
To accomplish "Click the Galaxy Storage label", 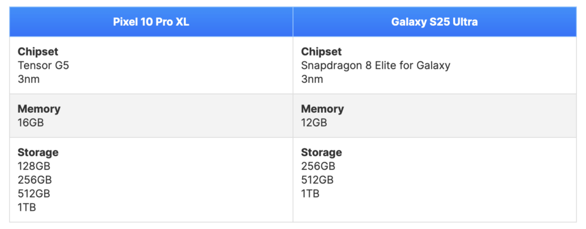I will [x=322, y=152].
